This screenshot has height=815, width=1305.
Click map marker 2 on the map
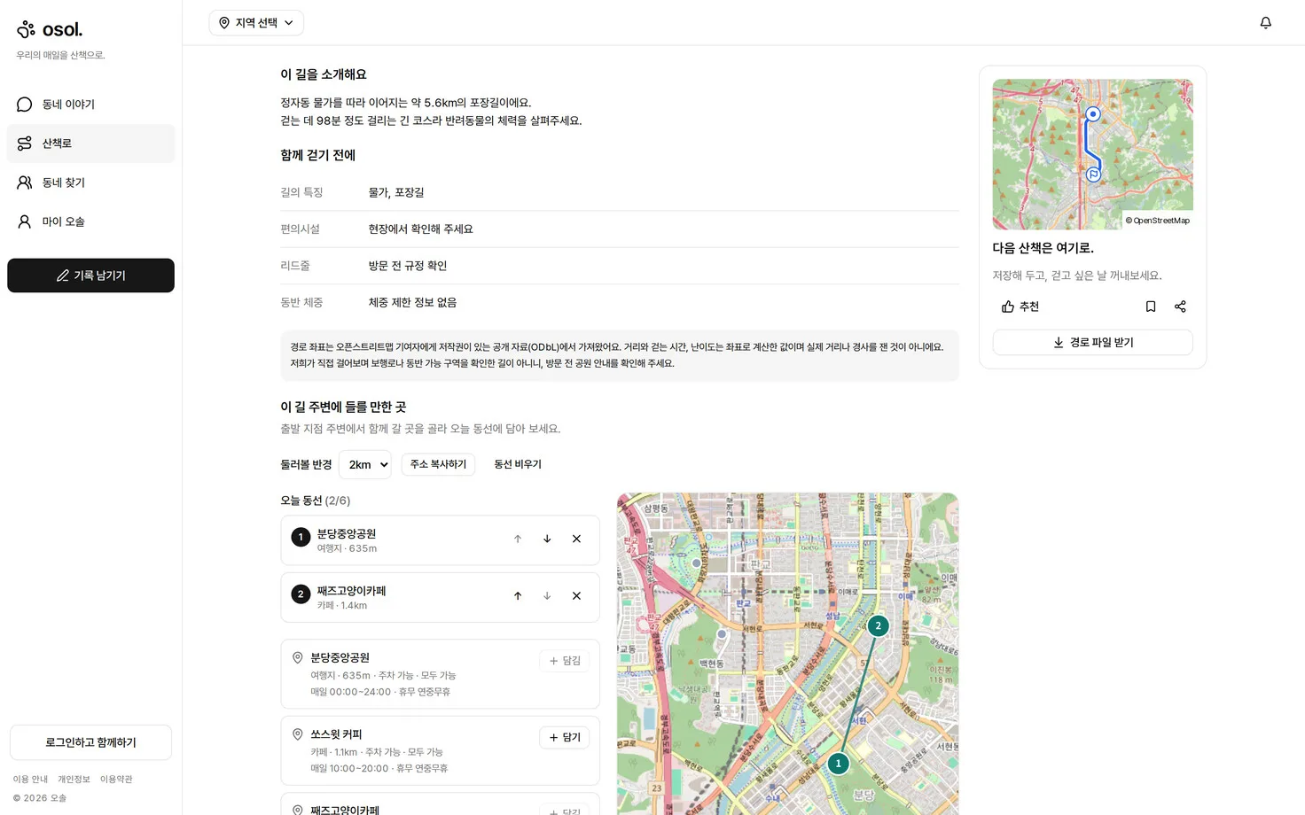(878, 625)
